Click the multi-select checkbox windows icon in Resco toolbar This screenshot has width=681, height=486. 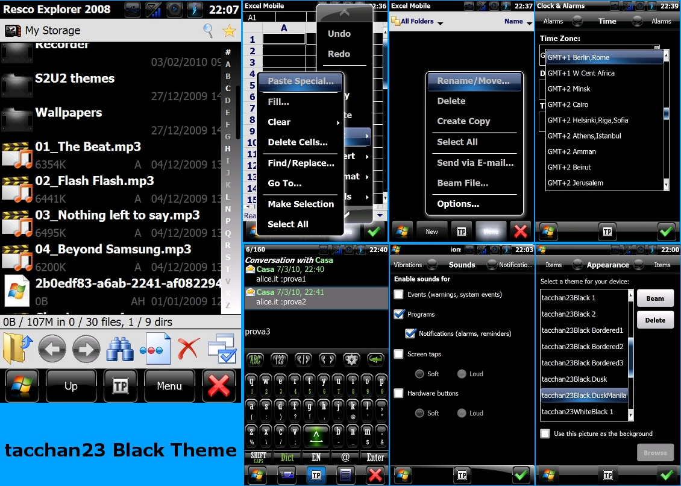[222, 348]
